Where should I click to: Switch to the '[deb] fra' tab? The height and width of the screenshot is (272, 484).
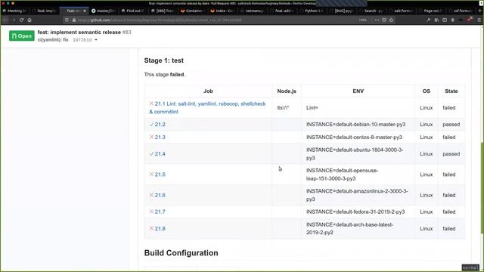163,11
